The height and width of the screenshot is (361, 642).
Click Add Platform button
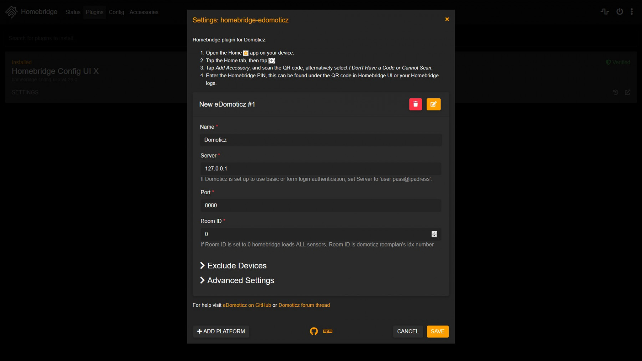[x=221, y=331]
